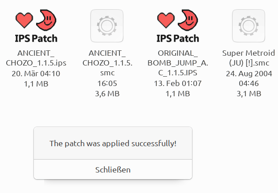Click the heart on the ORIGINAL_BOMB_JUMP patch icon
This screenshot has width=278, height=193.
pos(166,20)
